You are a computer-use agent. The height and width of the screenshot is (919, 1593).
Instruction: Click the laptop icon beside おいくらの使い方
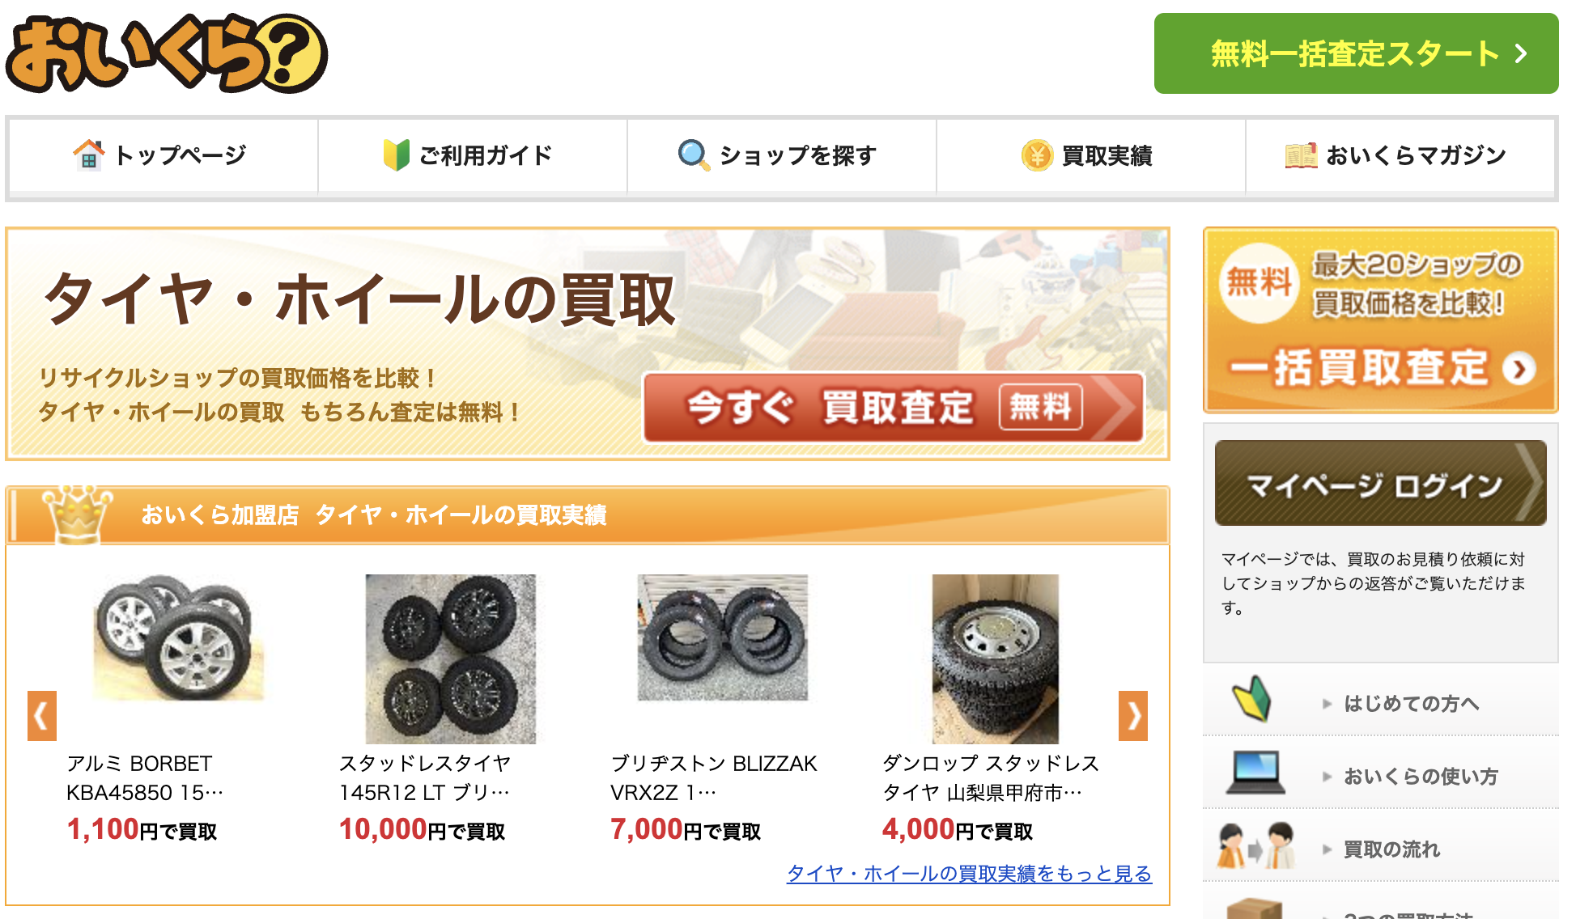point(1255,773)
